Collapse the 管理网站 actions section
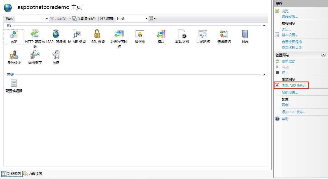Image resolution: width=328 pixels, height=179 pixels. pos(324,55)
